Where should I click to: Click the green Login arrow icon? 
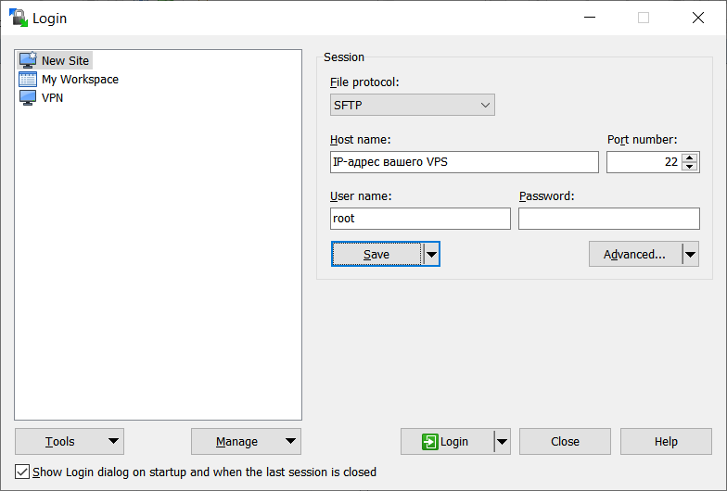[x=430, y=441]
